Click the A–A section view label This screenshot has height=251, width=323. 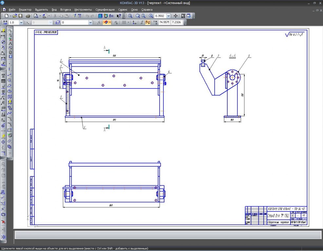tap(232, 56)
